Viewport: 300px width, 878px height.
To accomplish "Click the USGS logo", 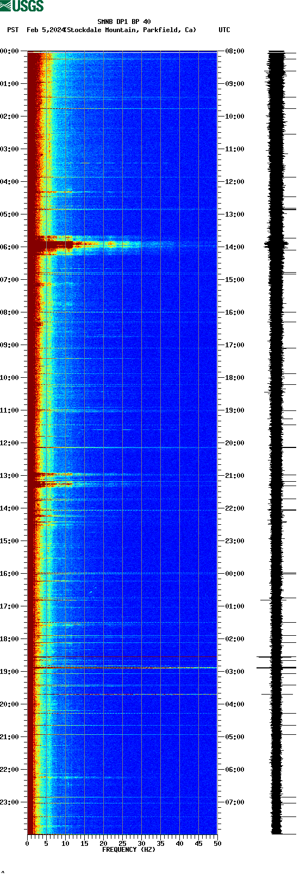I will point(22,6).
